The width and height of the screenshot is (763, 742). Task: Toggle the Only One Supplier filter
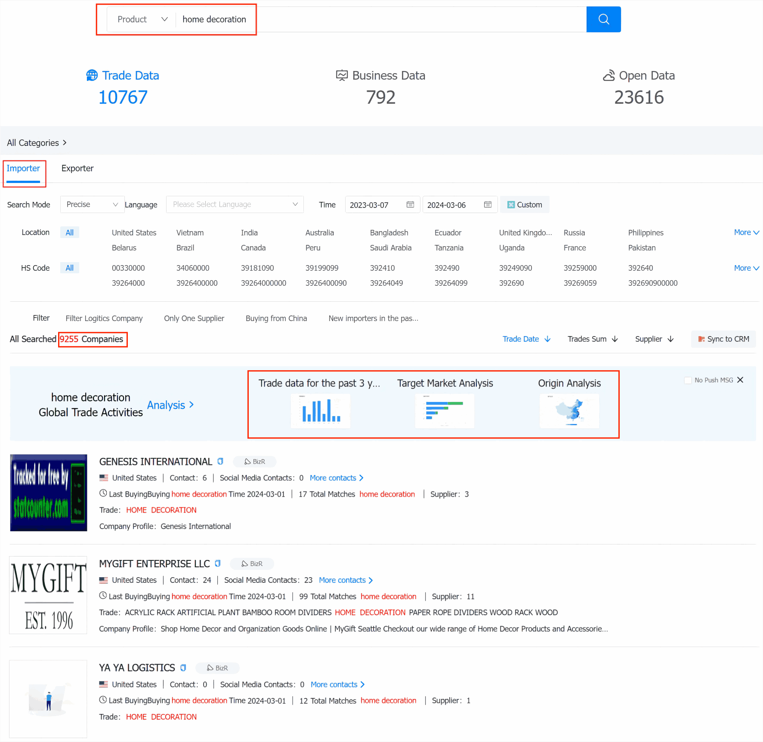(x=194, y=318)
